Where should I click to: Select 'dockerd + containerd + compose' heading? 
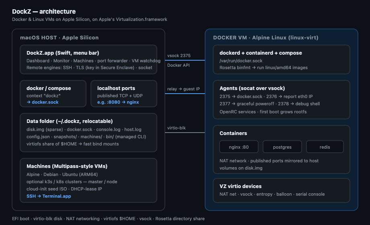tap(261, 53)
